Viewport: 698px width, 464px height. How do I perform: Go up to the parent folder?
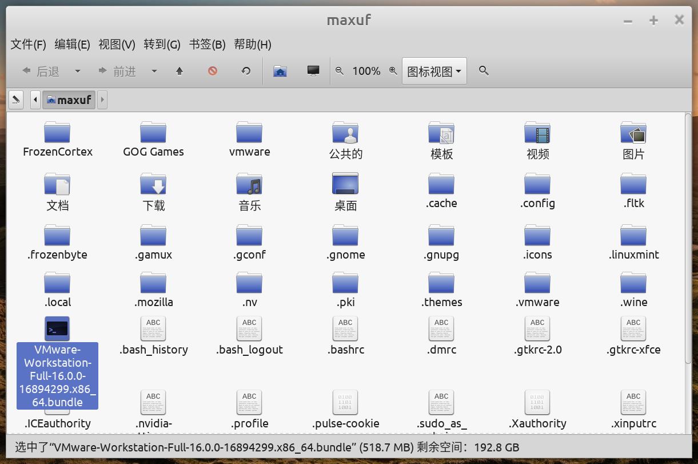pos(180,71)
